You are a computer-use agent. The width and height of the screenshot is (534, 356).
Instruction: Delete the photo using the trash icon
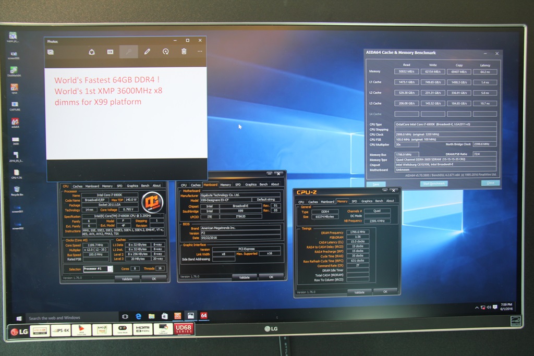(x=184, y=52)
